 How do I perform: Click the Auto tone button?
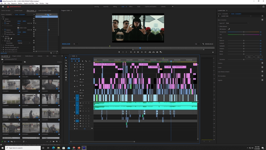pyautogui.click(x=258, y=57)
